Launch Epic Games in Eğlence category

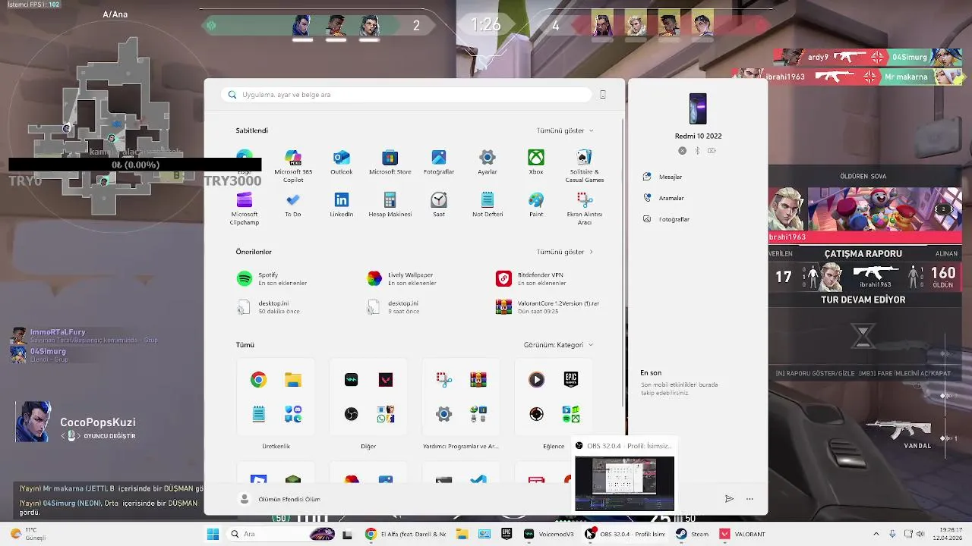(x=571, y=380)
